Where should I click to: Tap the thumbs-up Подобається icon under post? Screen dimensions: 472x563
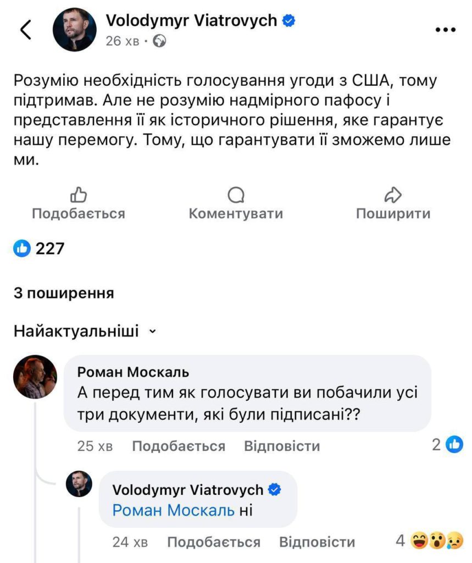pyautogui.click(x=79, y=195)
